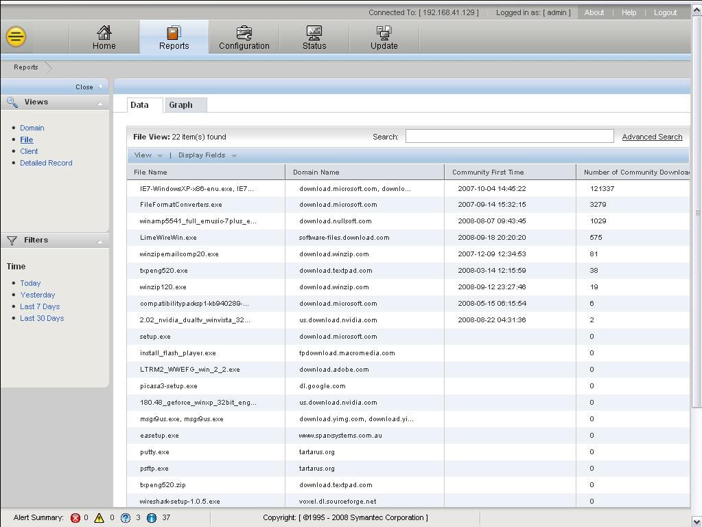Click the yellow round menu icon
The image size is (702, 527).
pyautogui.click(x=16, y=36)
